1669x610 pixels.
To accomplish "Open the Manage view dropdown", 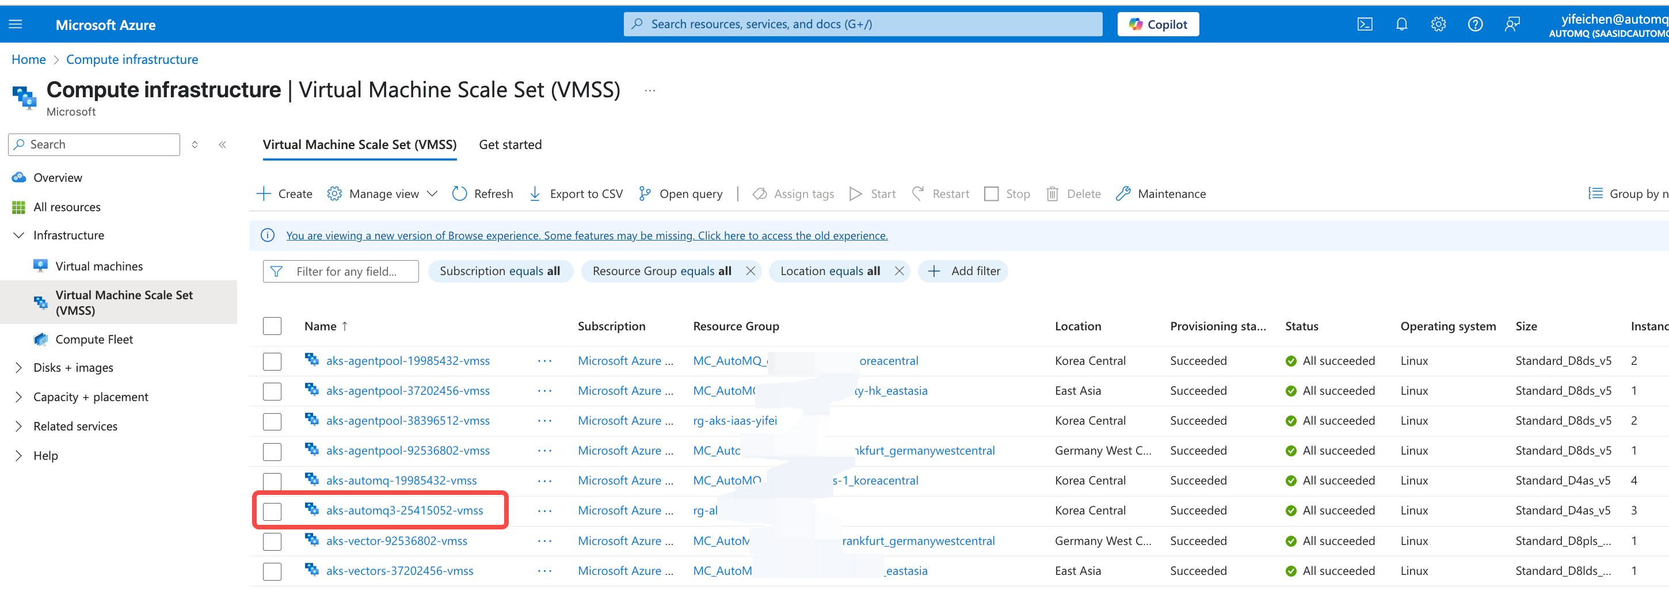I will [382, 193].
